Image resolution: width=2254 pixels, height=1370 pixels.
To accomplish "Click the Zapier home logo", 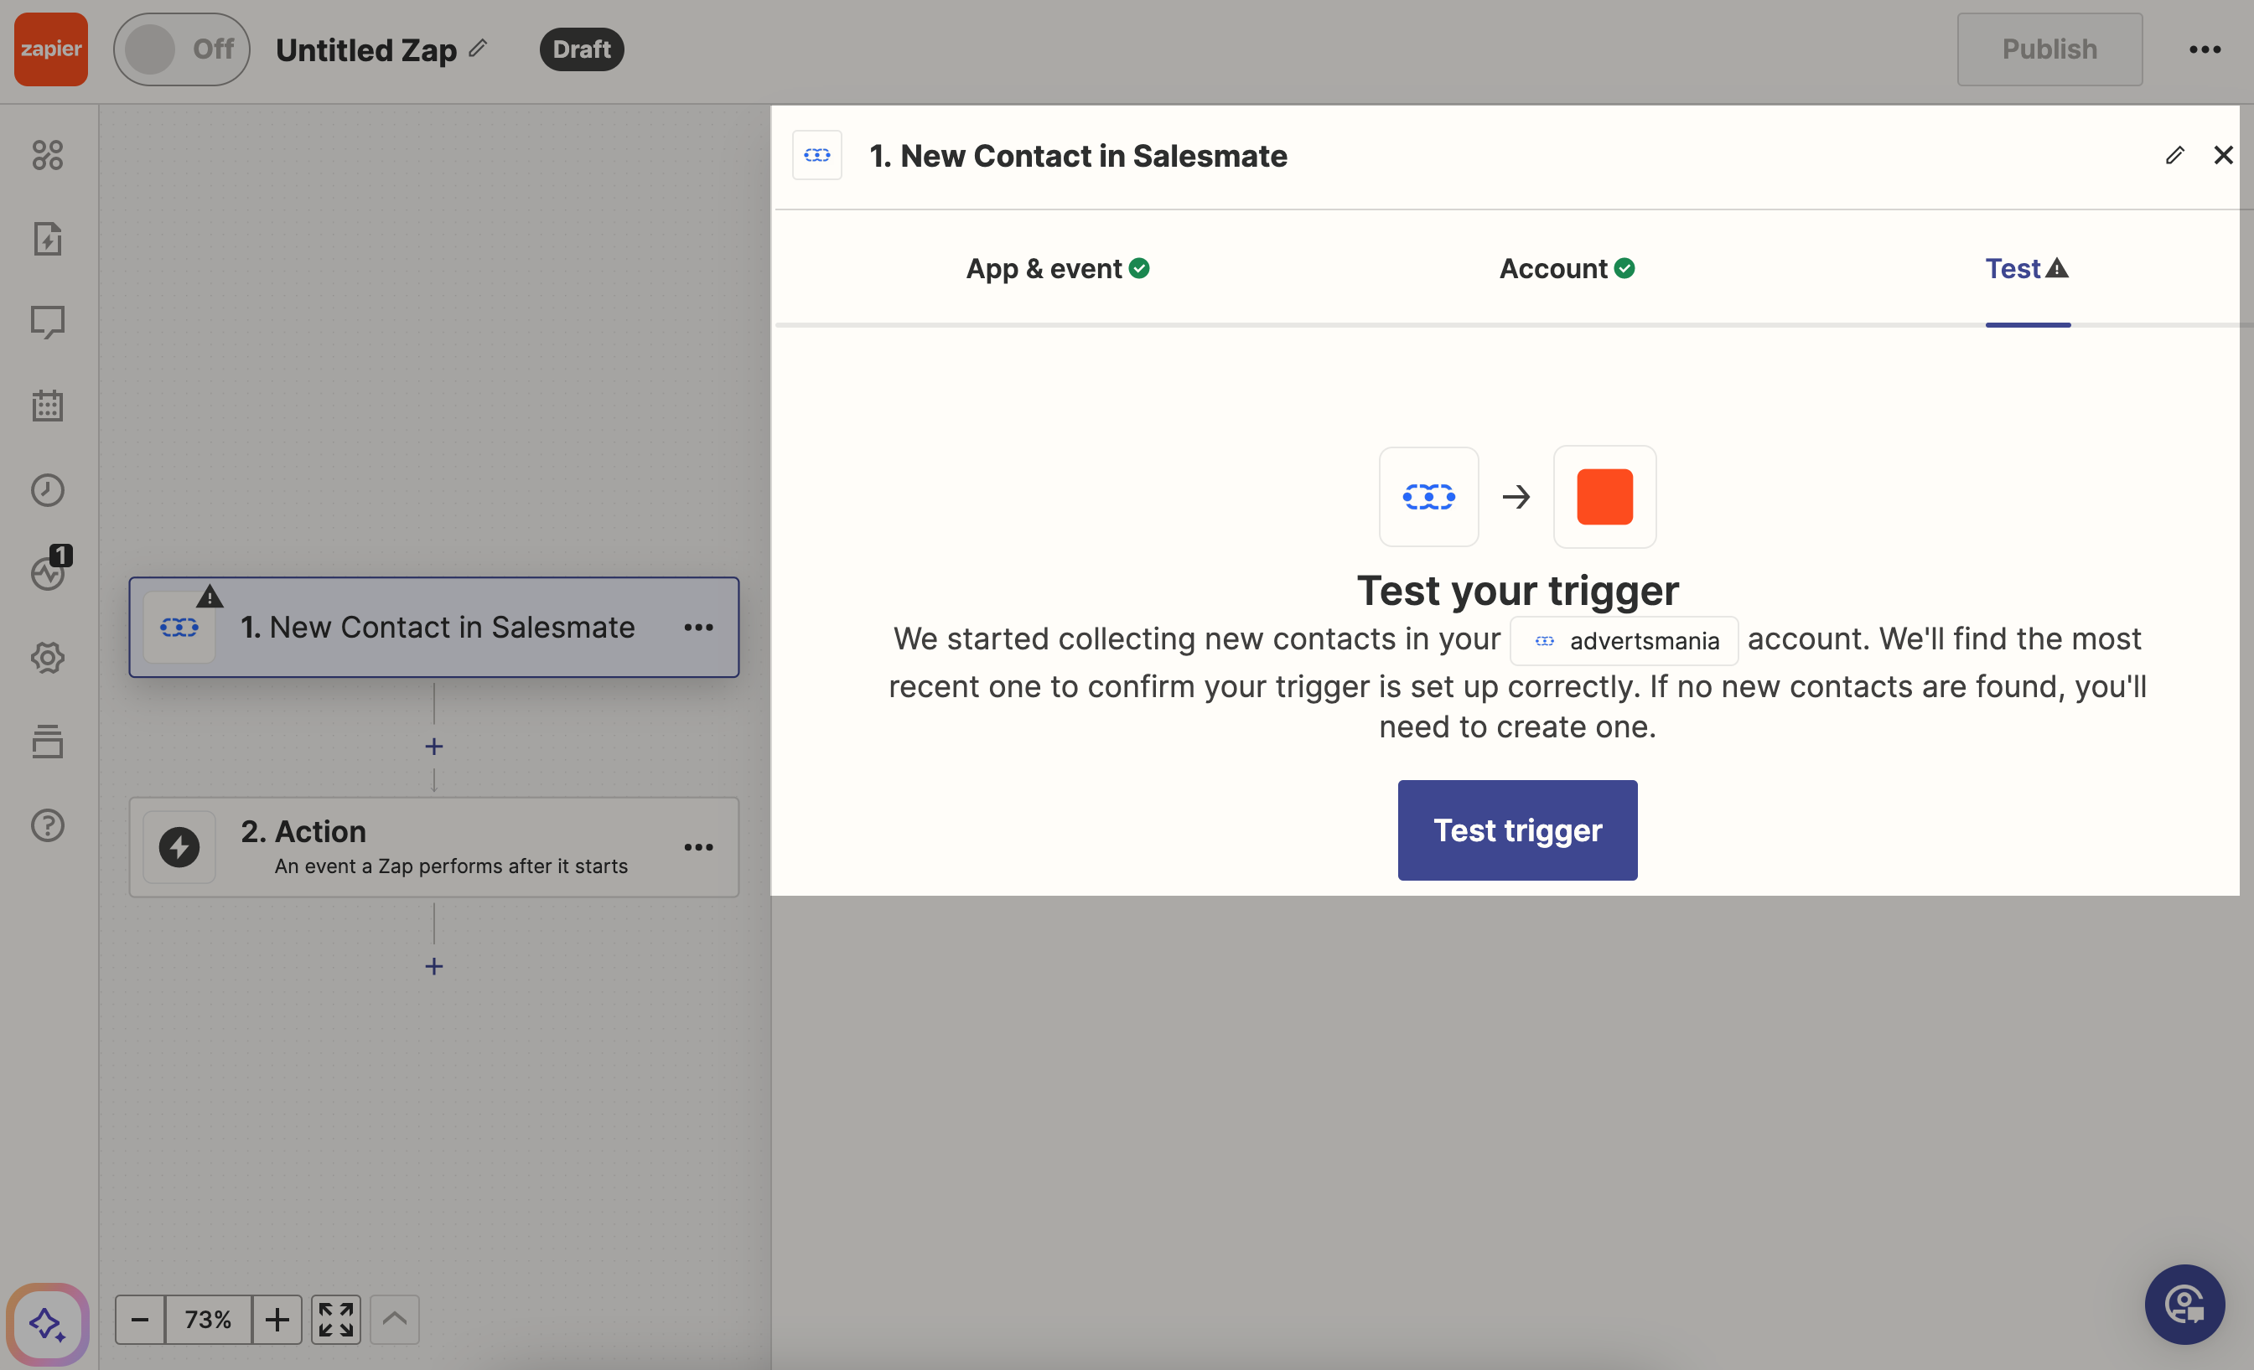I will point(51,49).
